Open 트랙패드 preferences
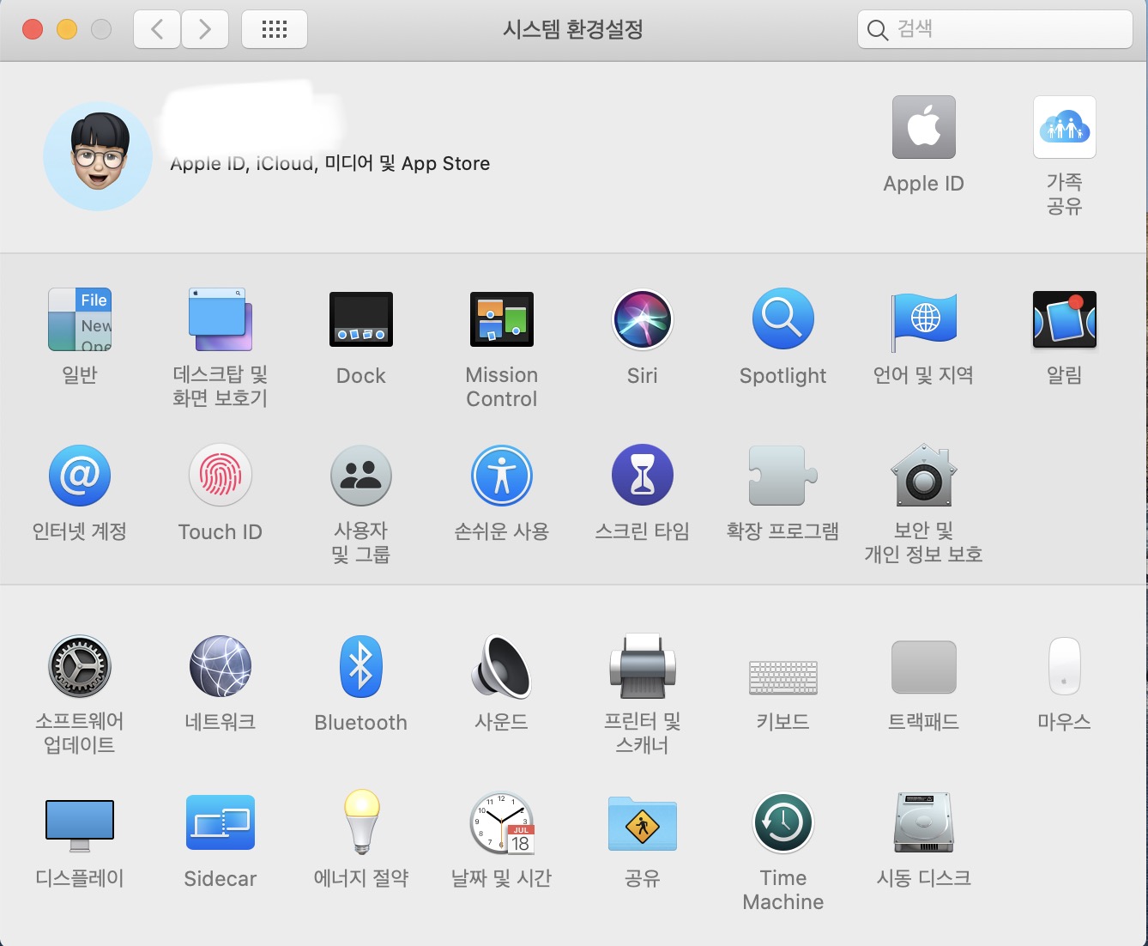1148x946 pixels. pos(924,666)
